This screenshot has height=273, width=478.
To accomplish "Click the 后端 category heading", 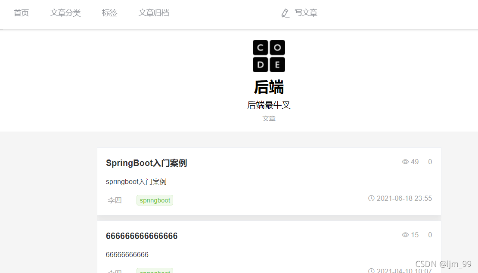I will coord(269,87).
